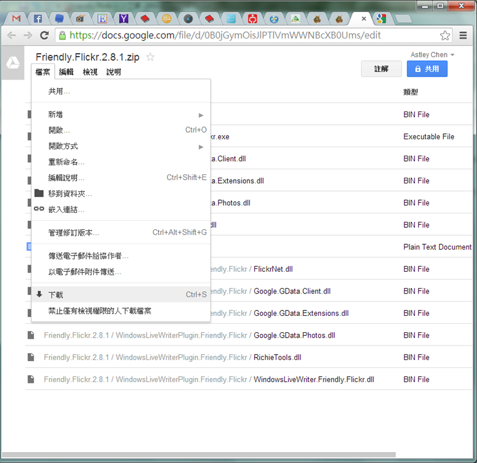477x463 pixels.
Task: Select 開啟... menu item
Action: click(121, 130)
